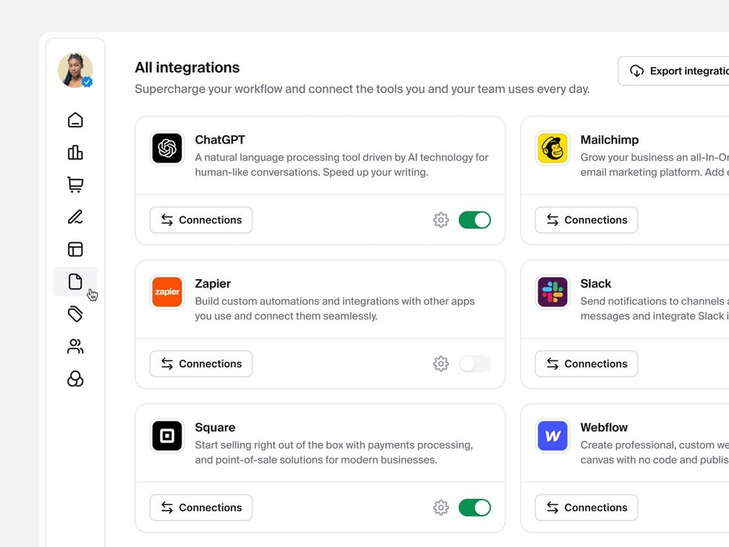Screen dimensions: 729x547
Task: Open Webflow Connections button
Action: pyautogui.click(x=586, y=507)
